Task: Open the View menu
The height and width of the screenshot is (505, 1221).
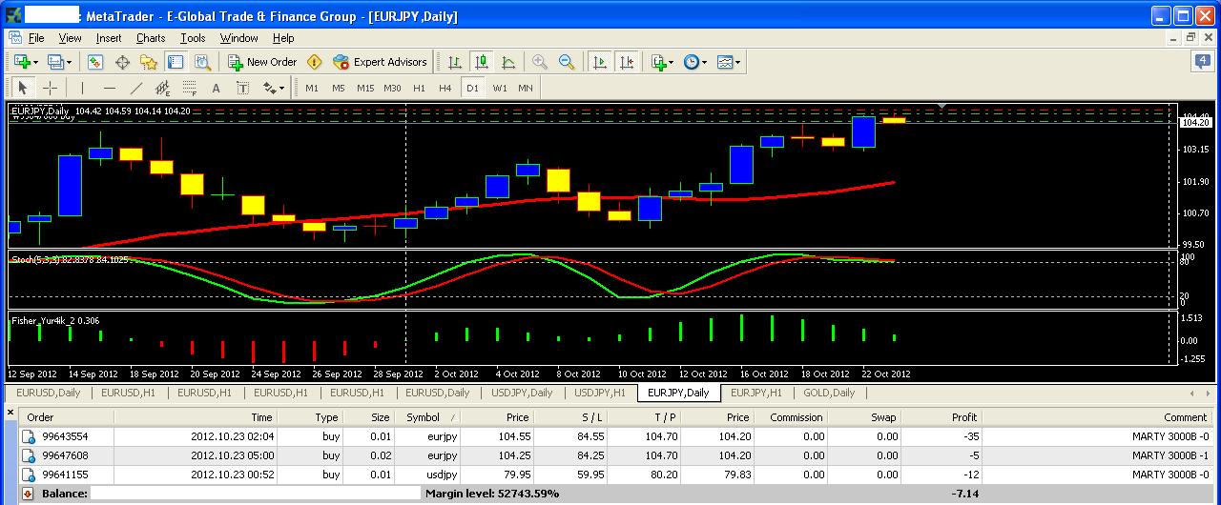Action: [x=70, y=38]
